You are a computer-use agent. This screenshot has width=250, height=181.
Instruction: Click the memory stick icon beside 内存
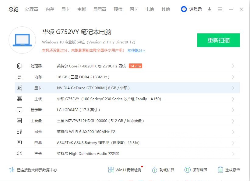pos(19,77)
